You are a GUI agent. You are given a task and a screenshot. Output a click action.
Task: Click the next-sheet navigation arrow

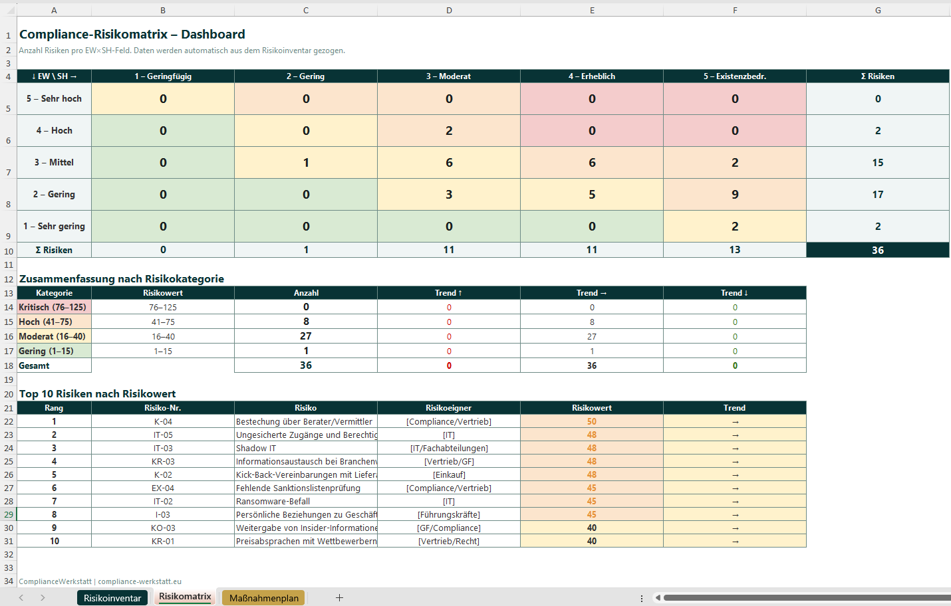pyautogui.click(x=41, y=597)
